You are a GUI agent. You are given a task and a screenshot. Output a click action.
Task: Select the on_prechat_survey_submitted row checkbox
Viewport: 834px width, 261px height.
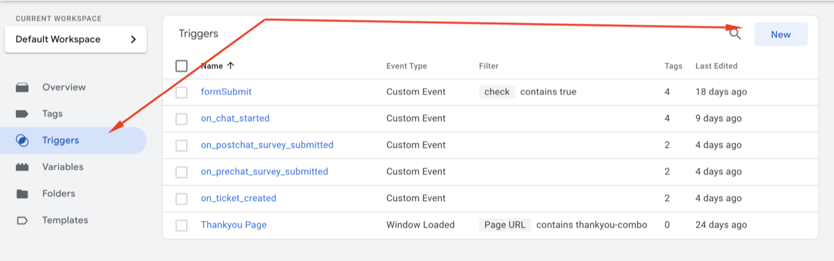pos(181,172)
